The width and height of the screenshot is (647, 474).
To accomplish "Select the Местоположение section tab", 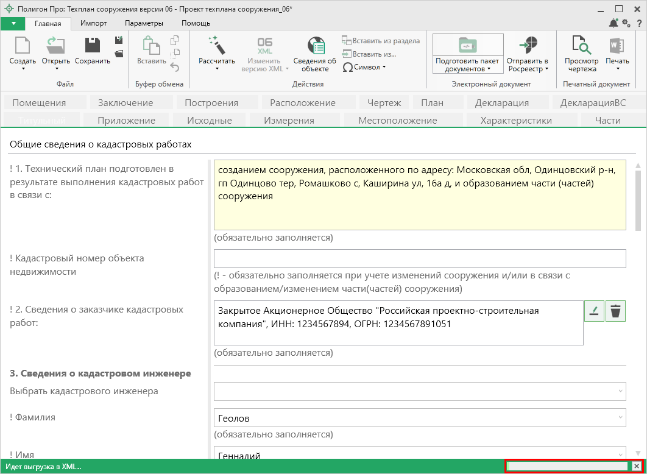I will (397, 121).
